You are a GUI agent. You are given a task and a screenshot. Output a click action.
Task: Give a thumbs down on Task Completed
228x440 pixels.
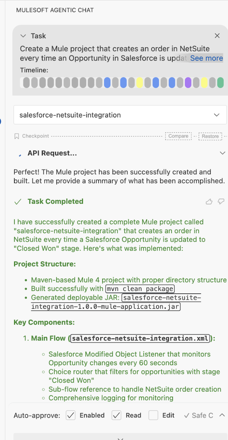[220, 202]
